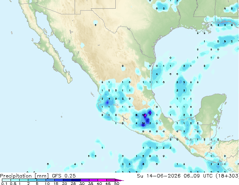Click the '06..09 UTC' time label
The width and height of the screenshot is (239, 185).
198,176
